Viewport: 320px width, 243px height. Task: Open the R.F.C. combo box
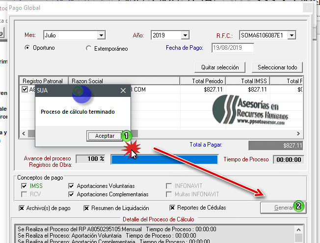[x=292, y=35]
